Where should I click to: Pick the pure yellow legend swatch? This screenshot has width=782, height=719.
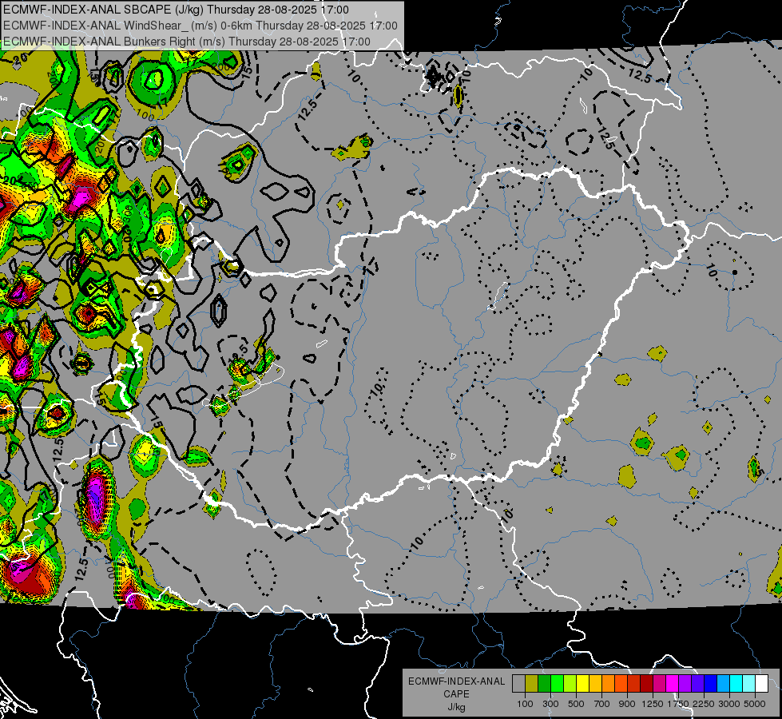tap(582, 684)
